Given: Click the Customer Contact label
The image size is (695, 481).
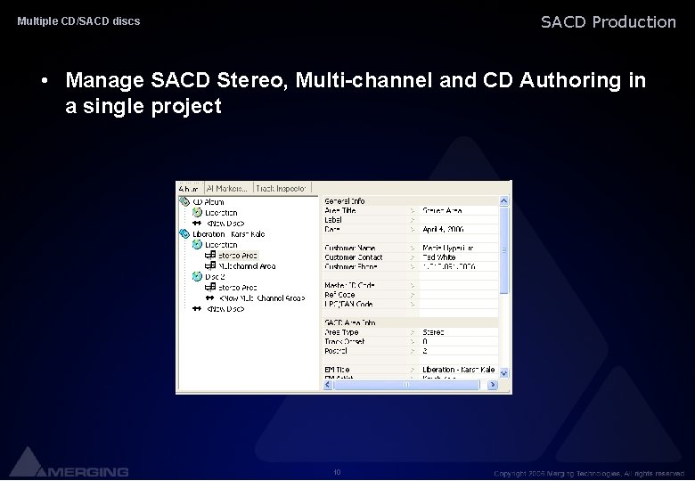Looking at the screenshot, I should (353, 257).
